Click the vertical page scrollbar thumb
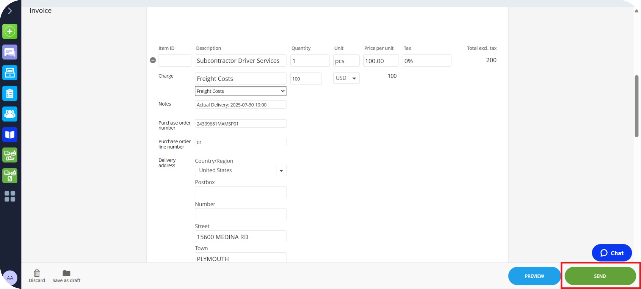This screenshot has height=289, width=641. (x=637, y=106)
